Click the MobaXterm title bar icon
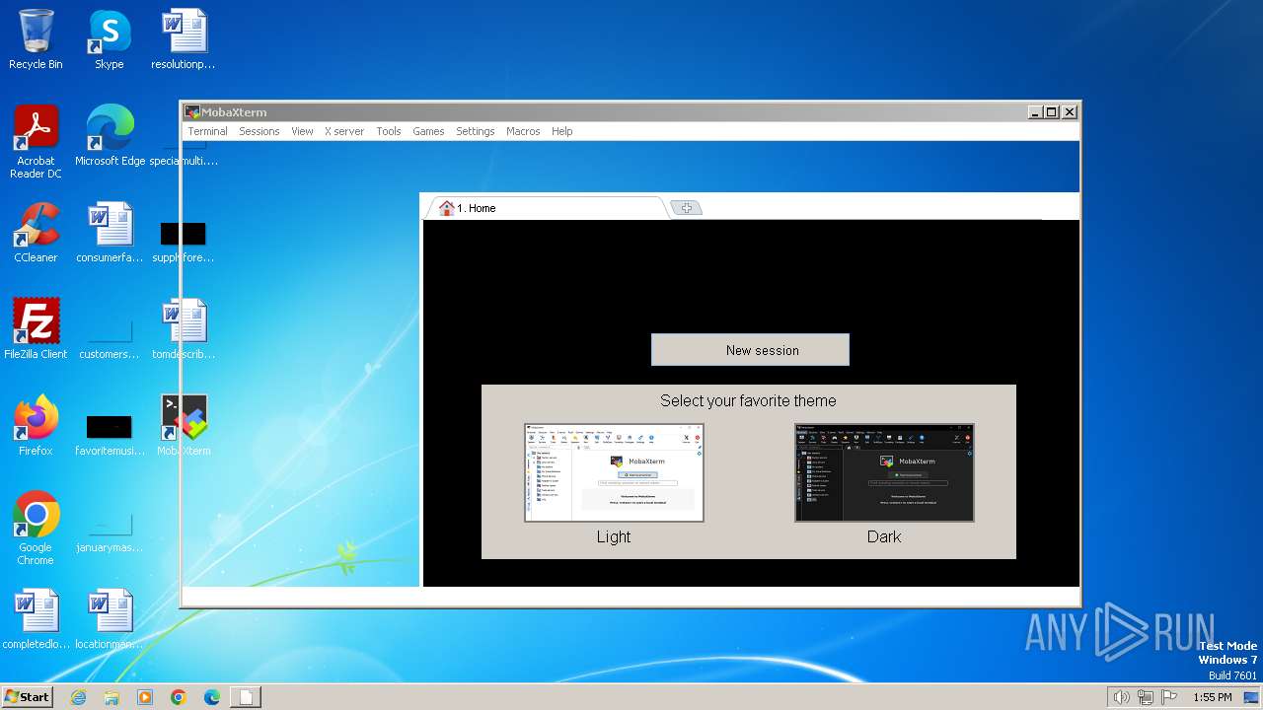 tap(192, 112)
